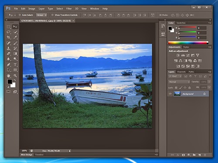Click the Auto-Align Layers icon

point(153,15)
